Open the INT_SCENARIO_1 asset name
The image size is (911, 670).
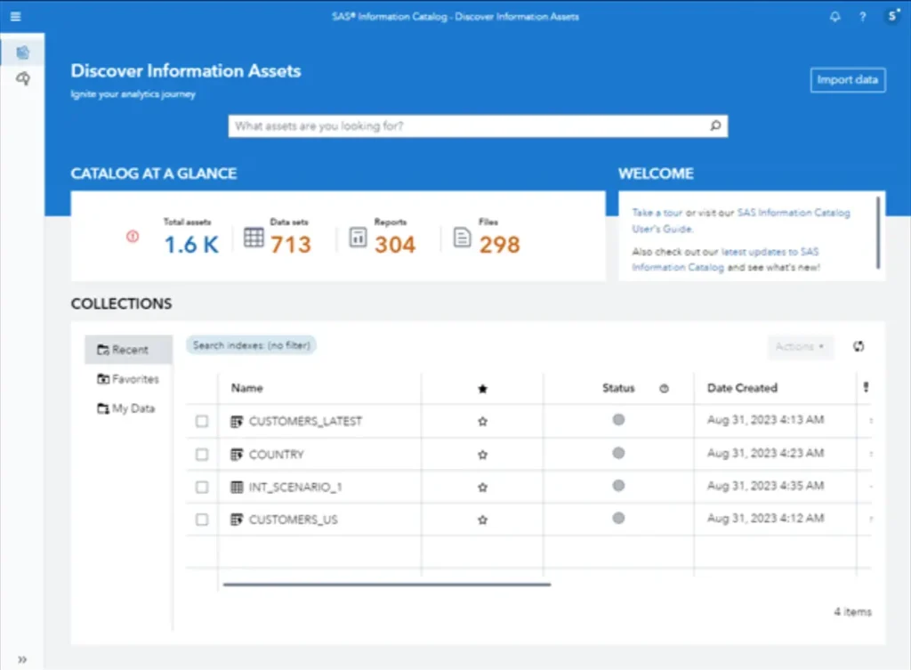click(295, 487)
